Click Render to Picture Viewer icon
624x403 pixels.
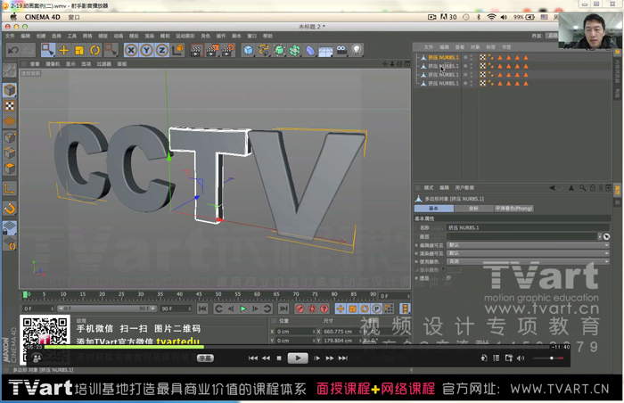(x=212, y=50)
